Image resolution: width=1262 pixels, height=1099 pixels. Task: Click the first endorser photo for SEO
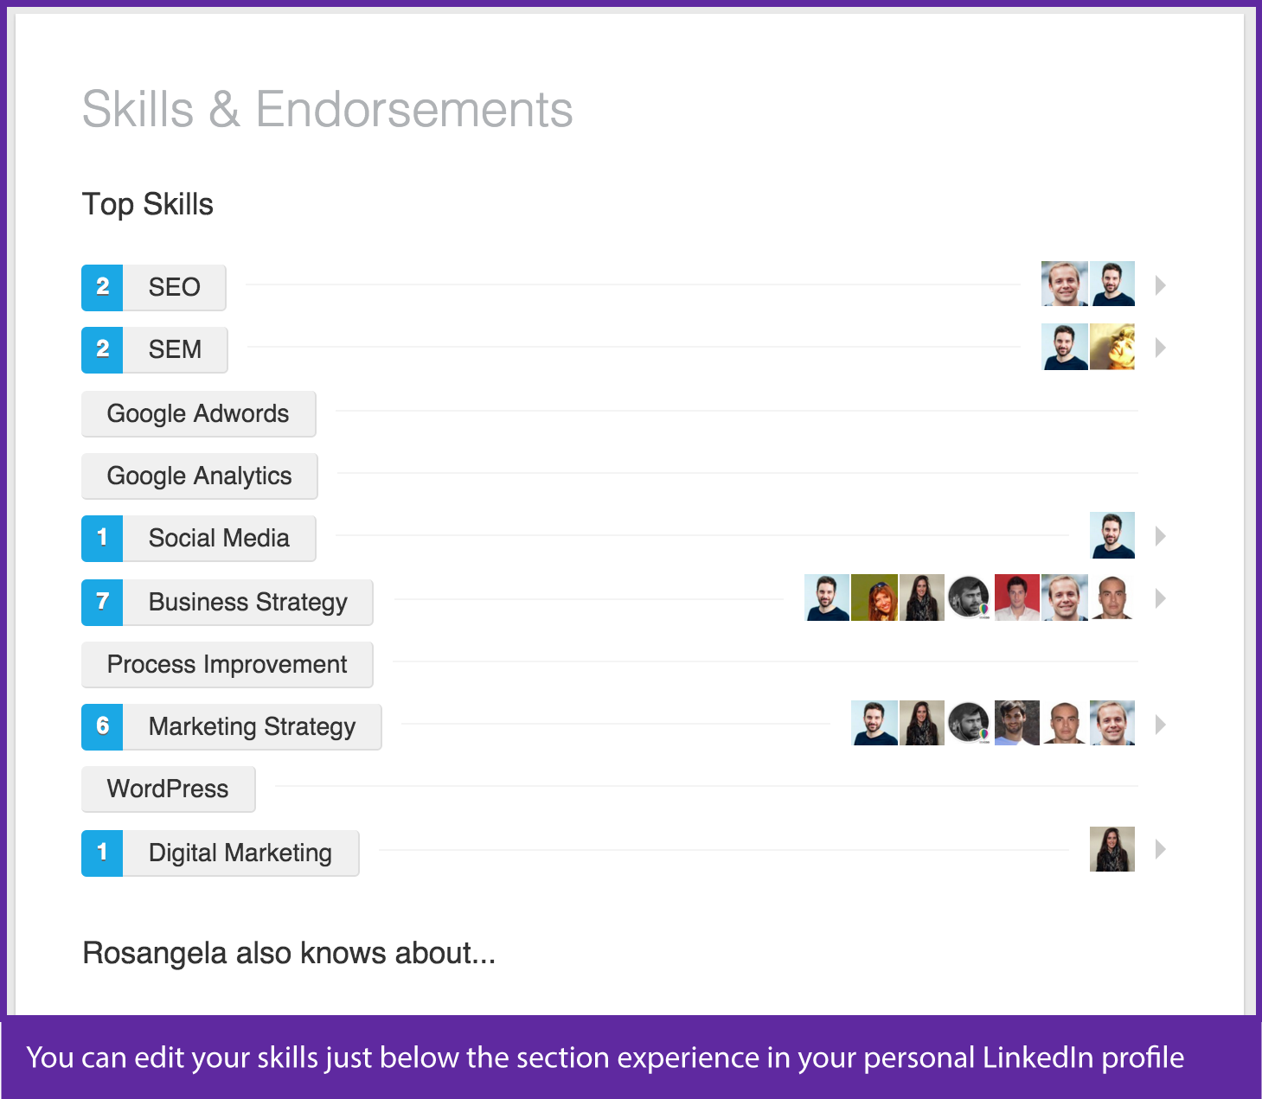[1064, 284]
